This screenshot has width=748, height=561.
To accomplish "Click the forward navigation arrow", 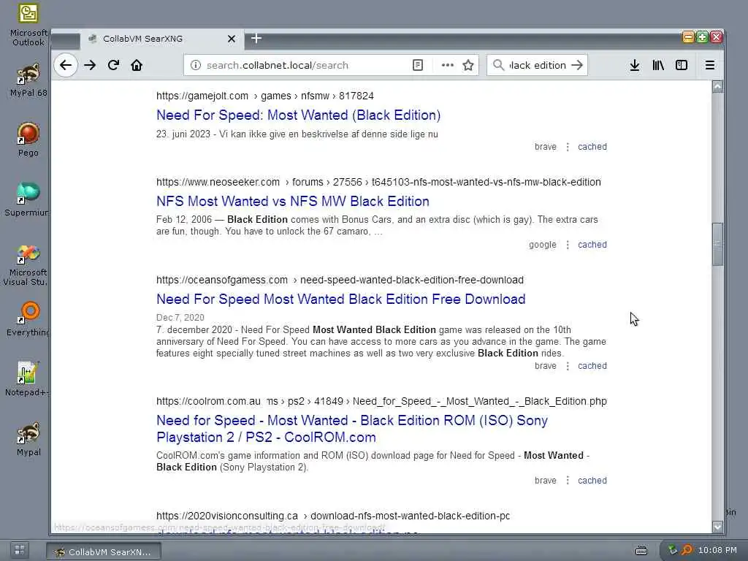I will pyautogui.click(x=90, y=65).
